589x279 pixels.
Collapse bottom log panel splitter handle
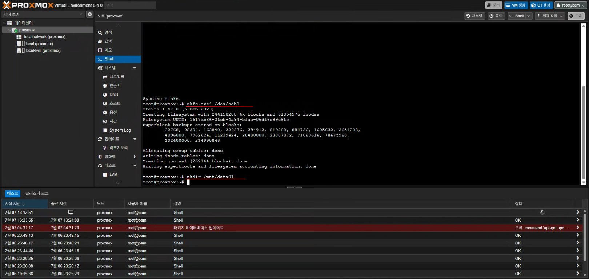click(294, 187)
